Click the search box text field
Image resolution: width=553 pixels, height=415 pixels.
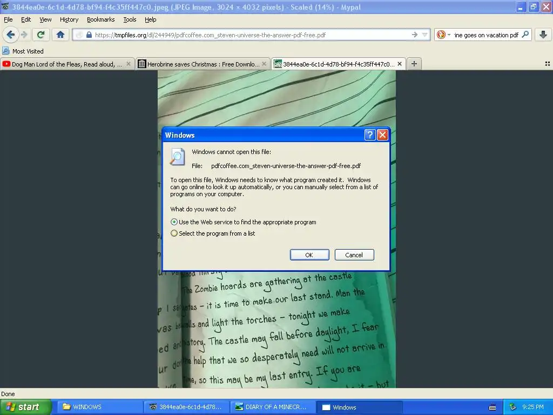click(486, 35)
